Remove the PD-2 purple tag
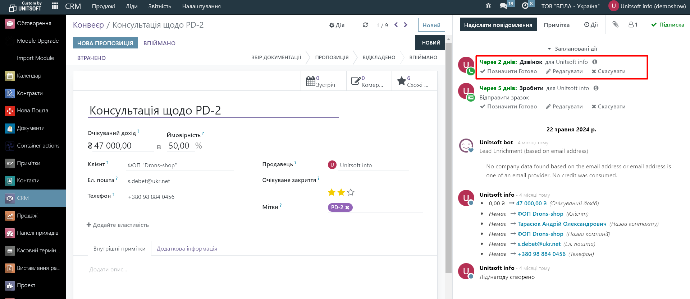The width and height of the screenshot is (690, 299). 347,207
